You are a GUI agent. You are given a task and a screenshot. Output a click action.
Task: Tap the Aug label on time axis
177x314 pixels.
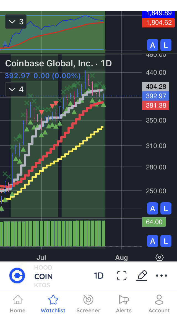[121, 258]
